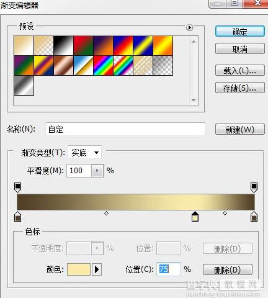Click the 确定 confirm button
Image resolution: width=268 pixels, height=298 pixels.
click(x=240, y=32)
